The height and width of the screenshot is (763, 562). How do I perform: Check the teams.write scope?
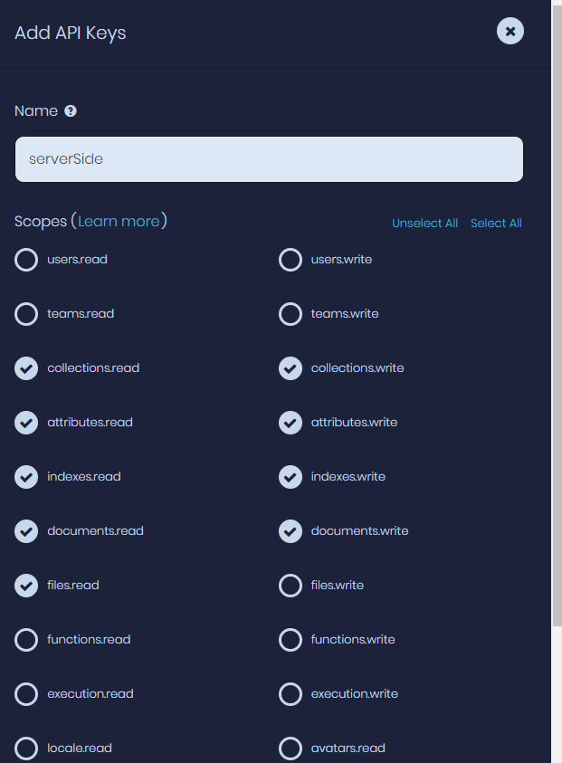[x=291, y=314]
